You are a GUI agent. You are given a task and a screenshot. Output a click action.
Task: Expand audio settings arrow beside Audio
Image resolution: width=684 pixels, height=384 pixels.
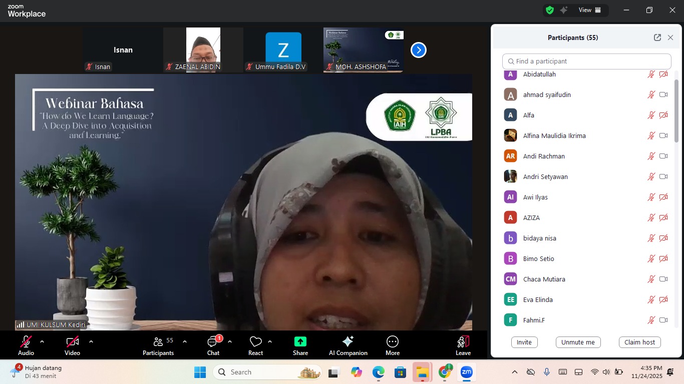(x=42, y=341)
